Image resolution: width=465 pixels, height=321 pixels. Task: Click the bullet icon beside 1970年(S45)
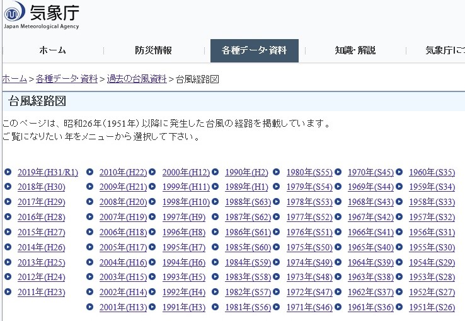pyautogui.click(x=338, y=172)
